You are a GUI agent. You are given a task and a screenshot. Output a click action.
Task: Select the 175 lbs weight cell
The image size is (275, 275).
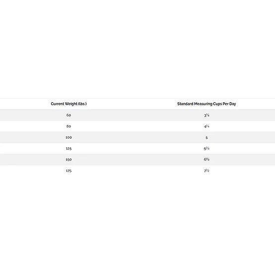point(69,171)
